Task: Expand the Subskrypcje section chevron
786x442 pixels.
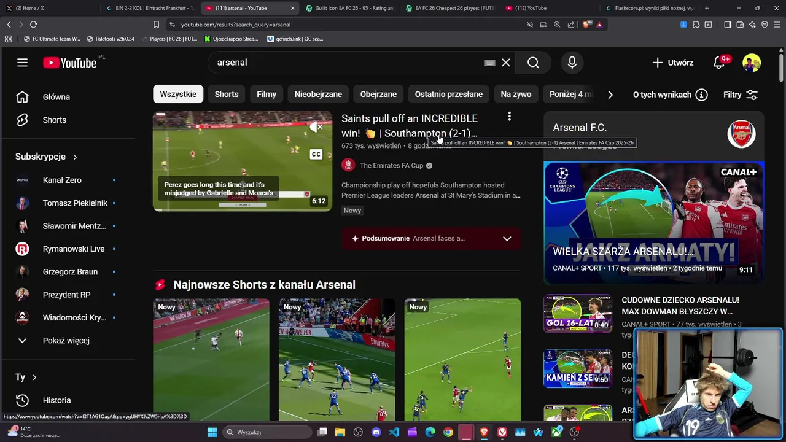Action: pos(75,157)
